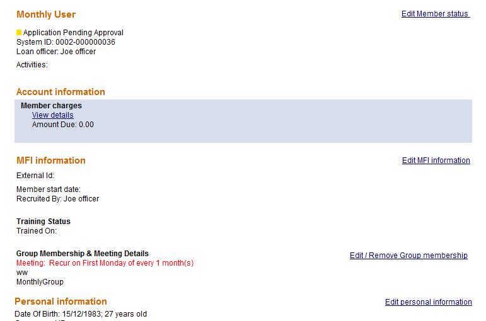Image resolution: width=486 pixels, height=321 pixels.
Task: Click the red meeting recurrence text
Action: (105, 263)
